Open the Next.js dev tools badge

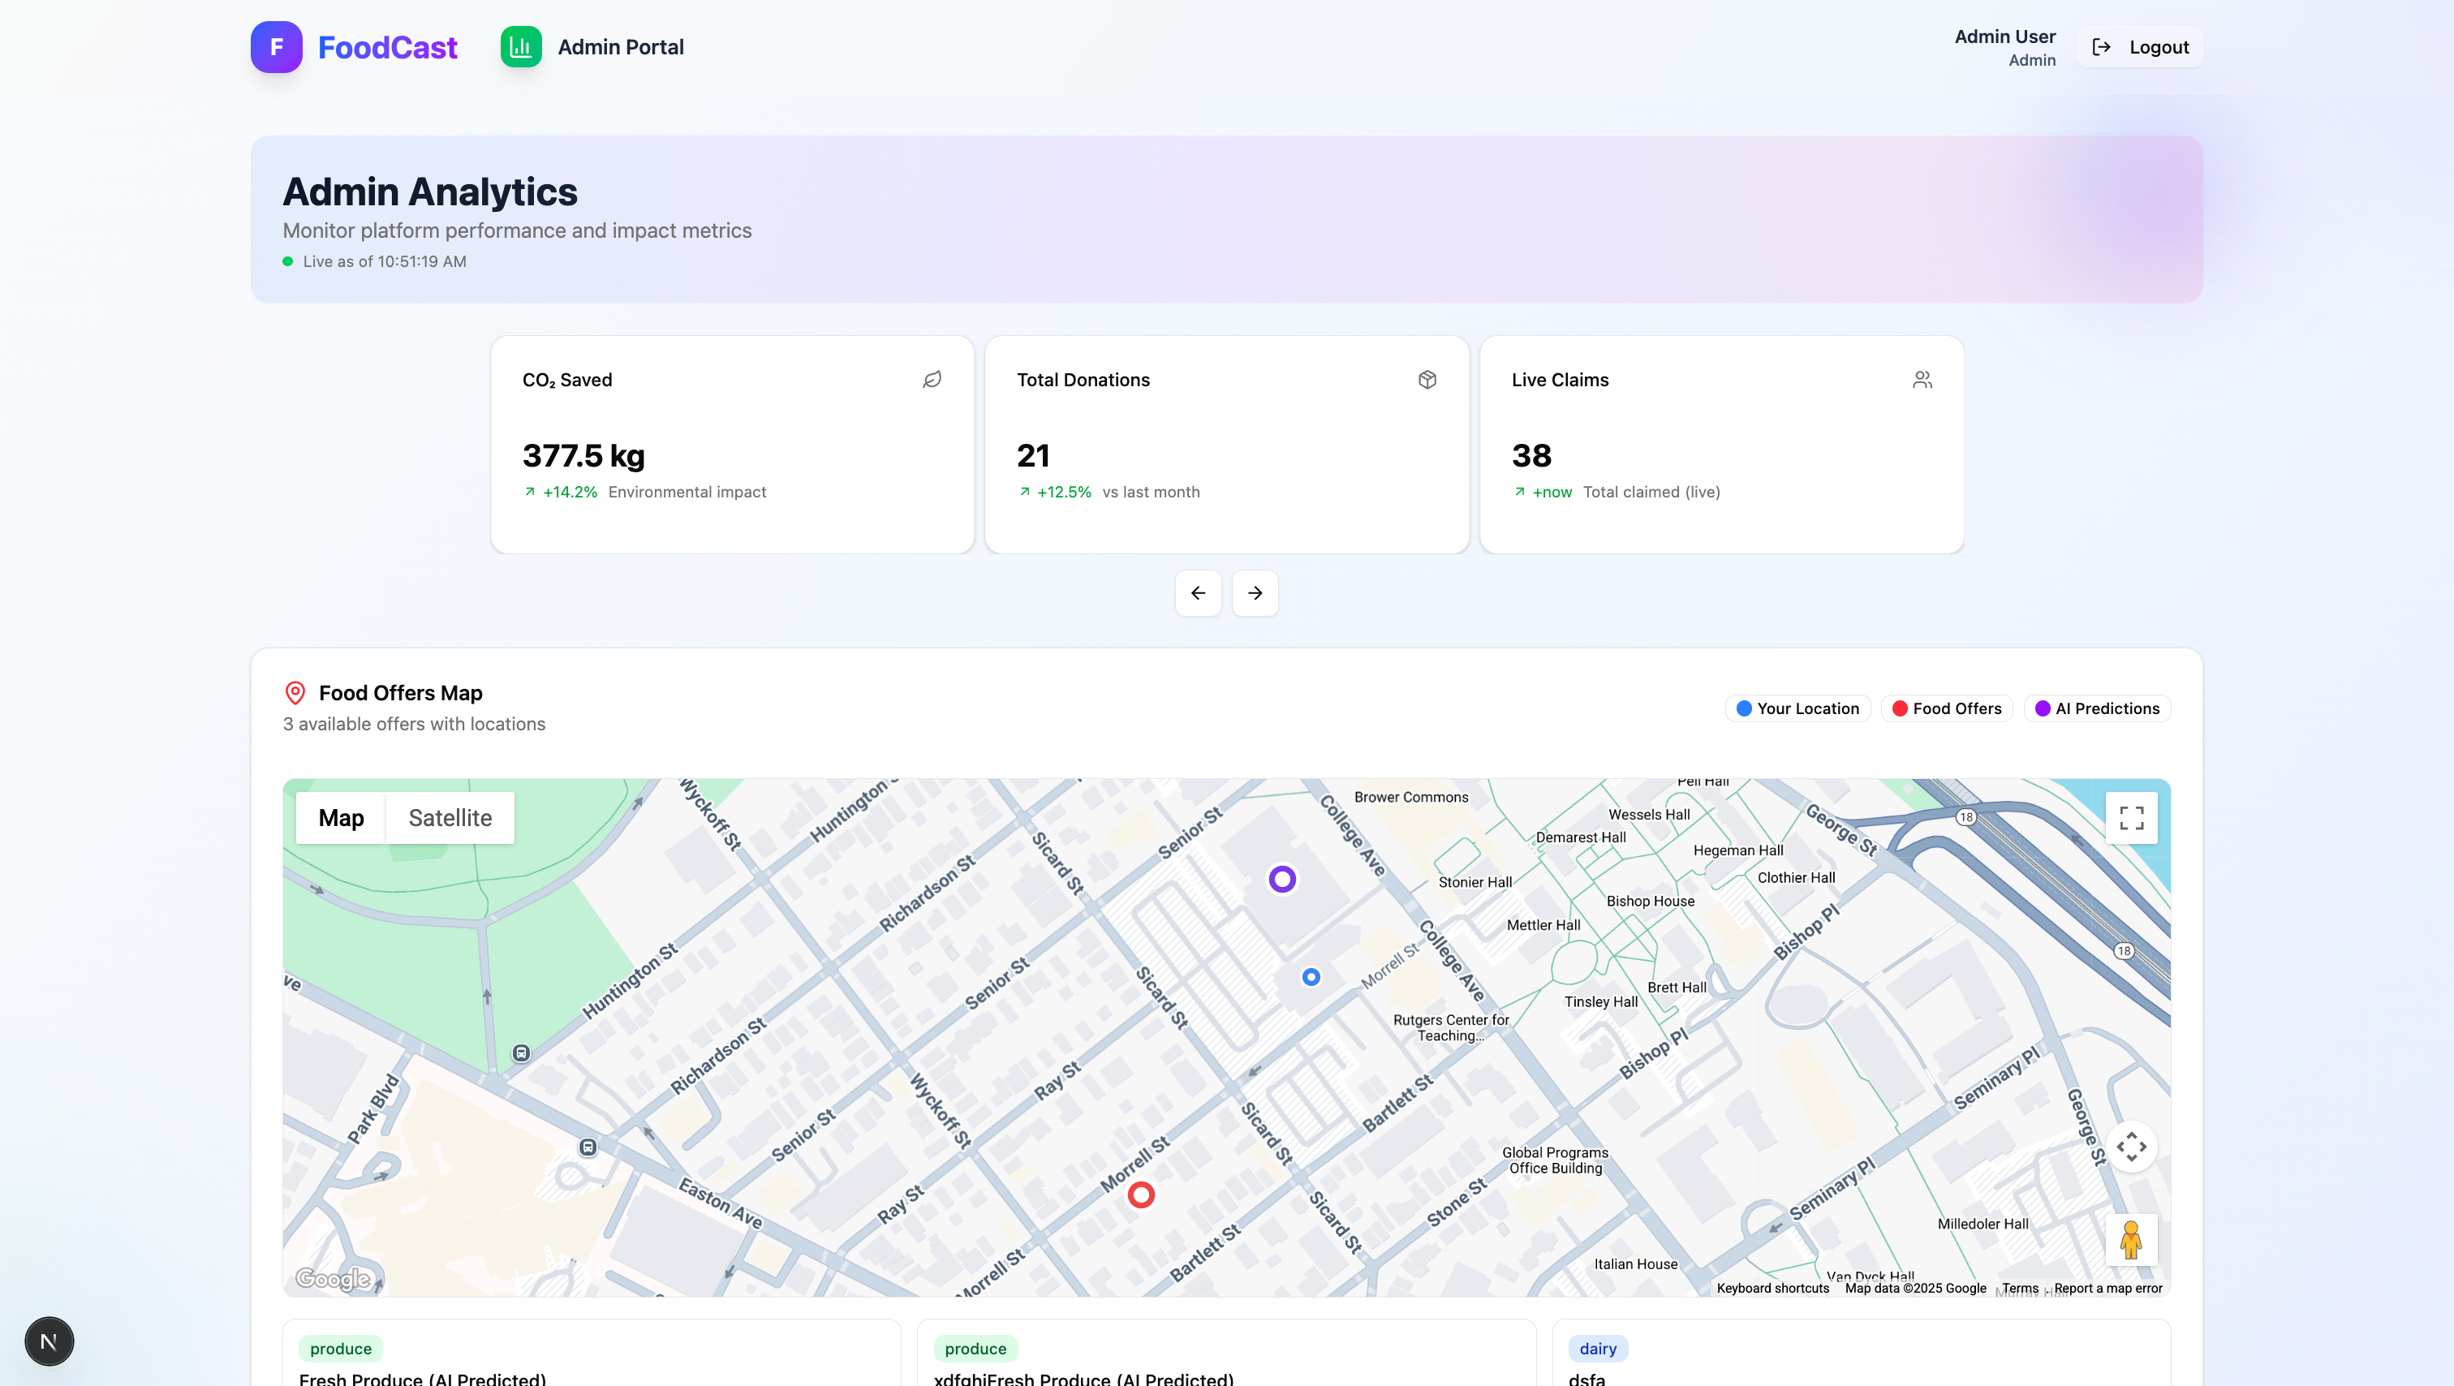pos(49,1341)
